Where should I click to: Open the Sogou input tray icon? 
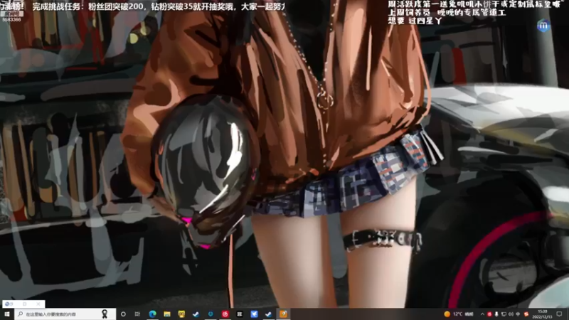[526, 314]
